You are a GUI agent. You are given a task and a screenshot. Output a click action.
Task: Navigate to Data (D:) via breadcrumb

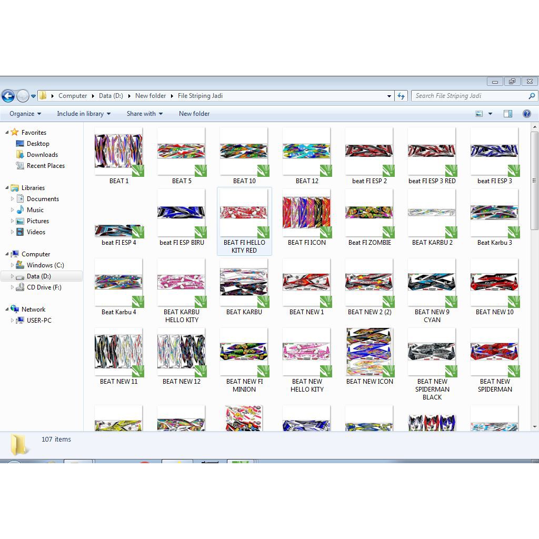click(x=111, y=95)
